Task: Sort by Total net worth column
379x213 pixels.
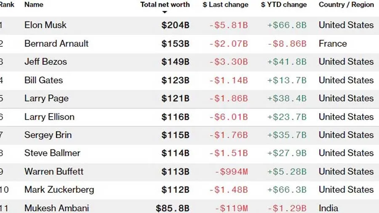Action: (165, 5)
